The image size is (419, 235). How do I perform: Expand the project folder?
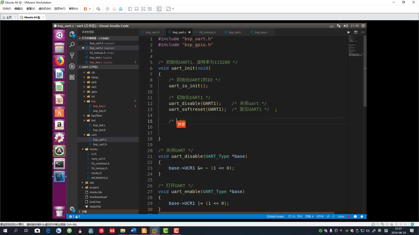tap(82, 187)
